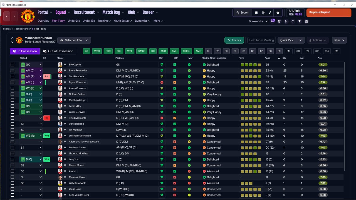Click the Wnt status badge for Lutsharel Geertruida
Screen dimensions: 356x200
[x=47, y=136]
